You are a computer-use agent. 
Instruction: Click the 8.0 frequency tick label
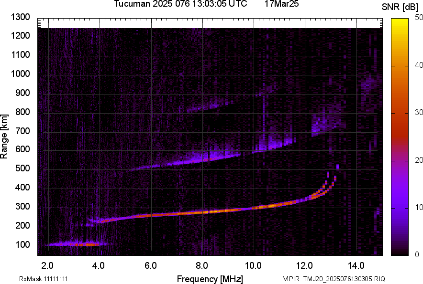tap(201, 265)
